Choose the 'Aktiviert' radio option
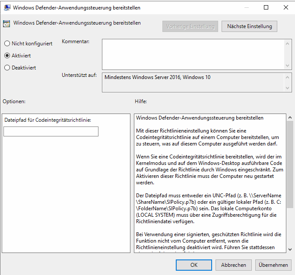Image resolution: width=295 pixels, height=275 pixels. click(x=7, y=56)
